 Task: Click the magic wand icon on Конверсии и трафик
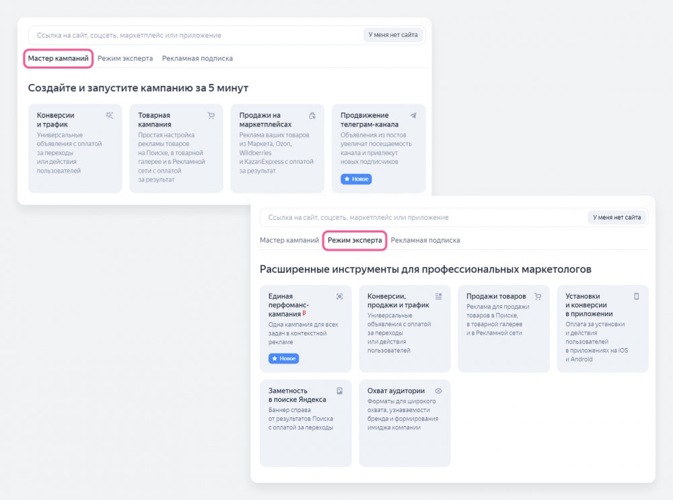[x=110, y=116]
